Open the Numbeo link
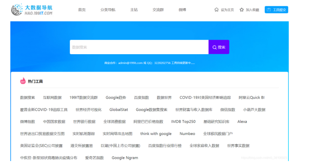The width and height of the screenshot is (315, 167). [187, 134]
